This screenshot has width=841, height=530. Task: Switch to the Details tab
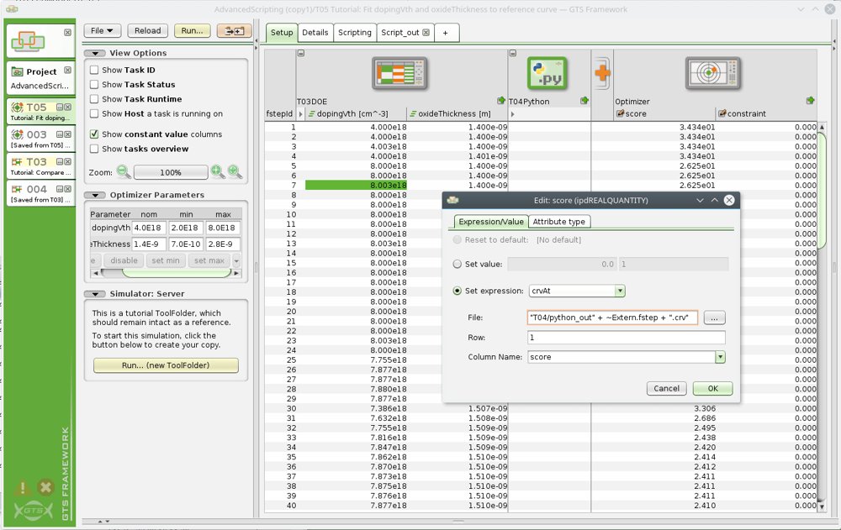(x=315, y=32)
